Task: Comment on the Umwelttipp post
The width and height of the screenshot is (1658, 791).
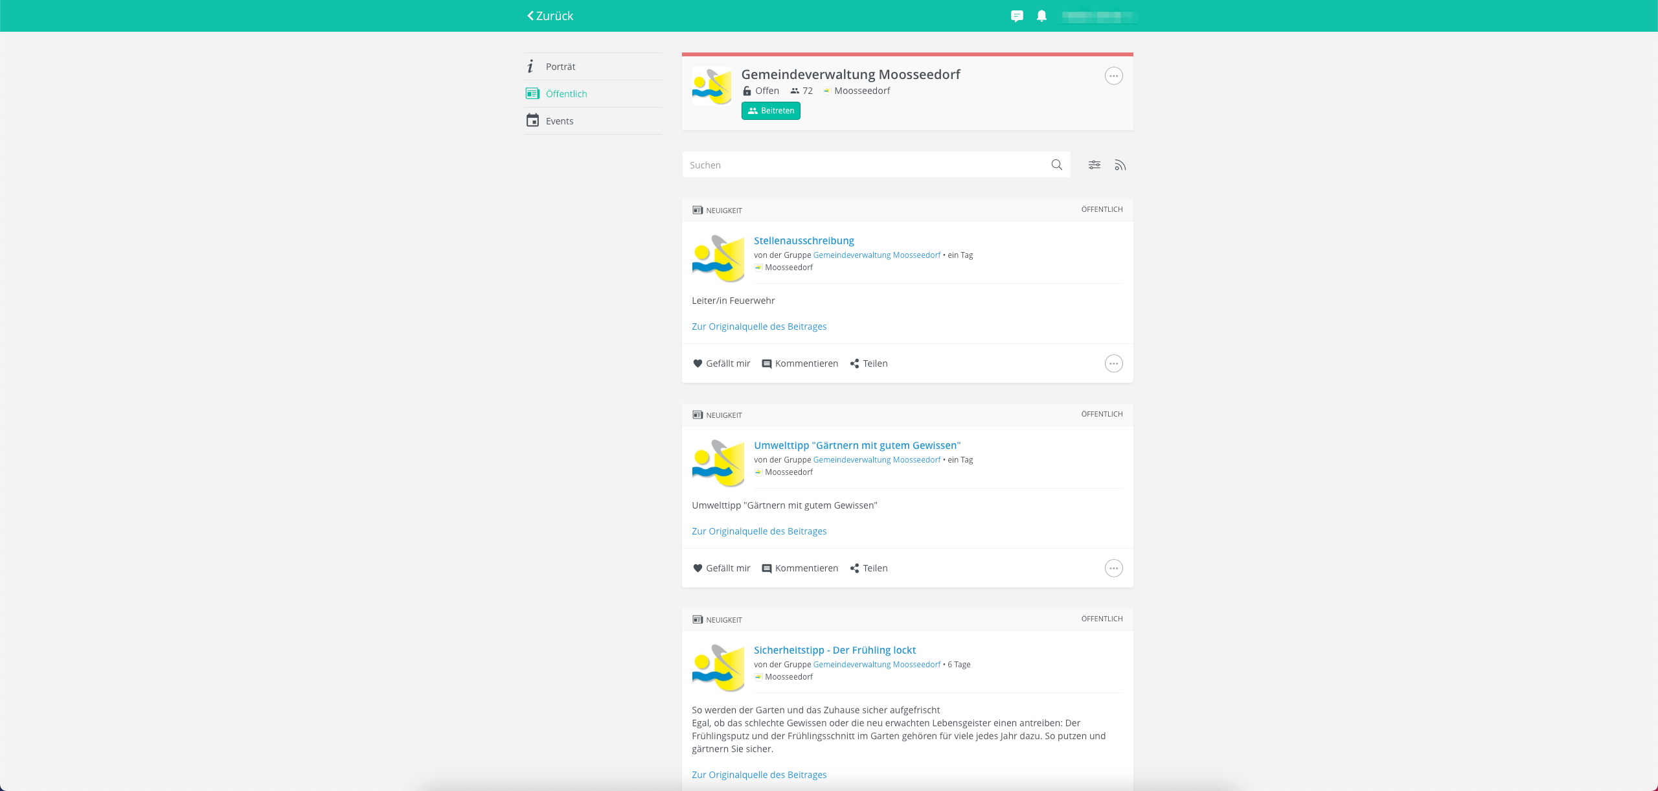Action: pyautogui.click(x=800, y=568)
